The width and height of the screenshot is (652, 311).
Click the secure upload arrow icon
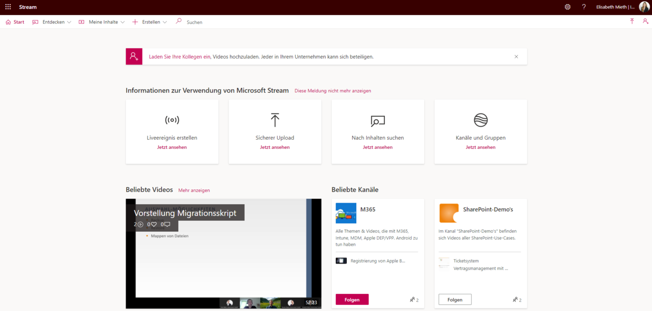(275, 120)
